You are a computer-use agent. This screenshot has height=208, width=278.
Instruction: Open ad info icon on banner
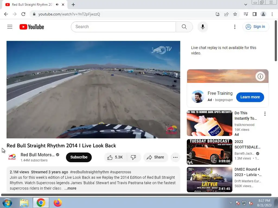pyautogui.click(x=260, y=76)
